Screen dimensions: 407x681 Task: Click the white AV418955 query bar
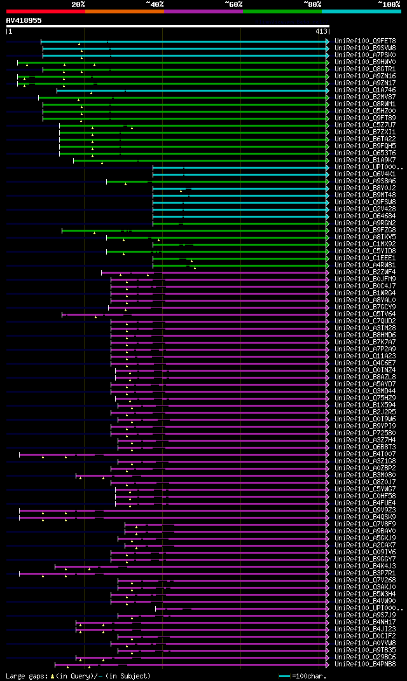(x=168, y=26)
